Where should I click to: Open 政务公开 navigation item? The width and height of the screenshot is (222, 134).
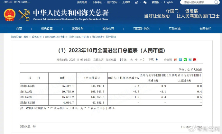(x=108, y=29)
